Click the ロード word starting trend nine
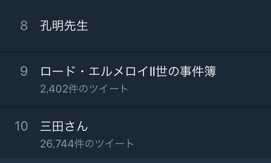This screenshot has height=163, width=271. [x=58, y=71]
